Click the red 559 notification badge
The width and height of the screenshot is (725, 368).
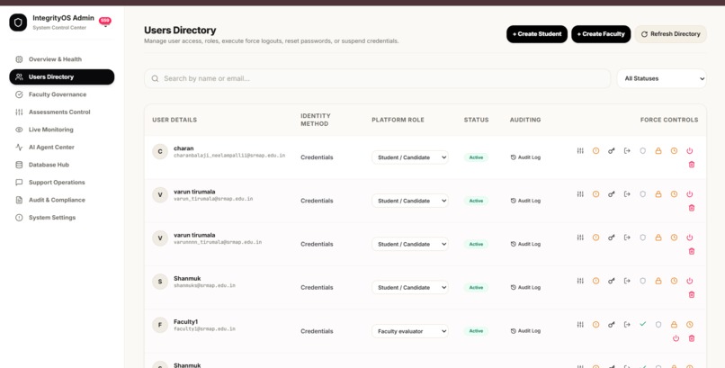(105, 21)
